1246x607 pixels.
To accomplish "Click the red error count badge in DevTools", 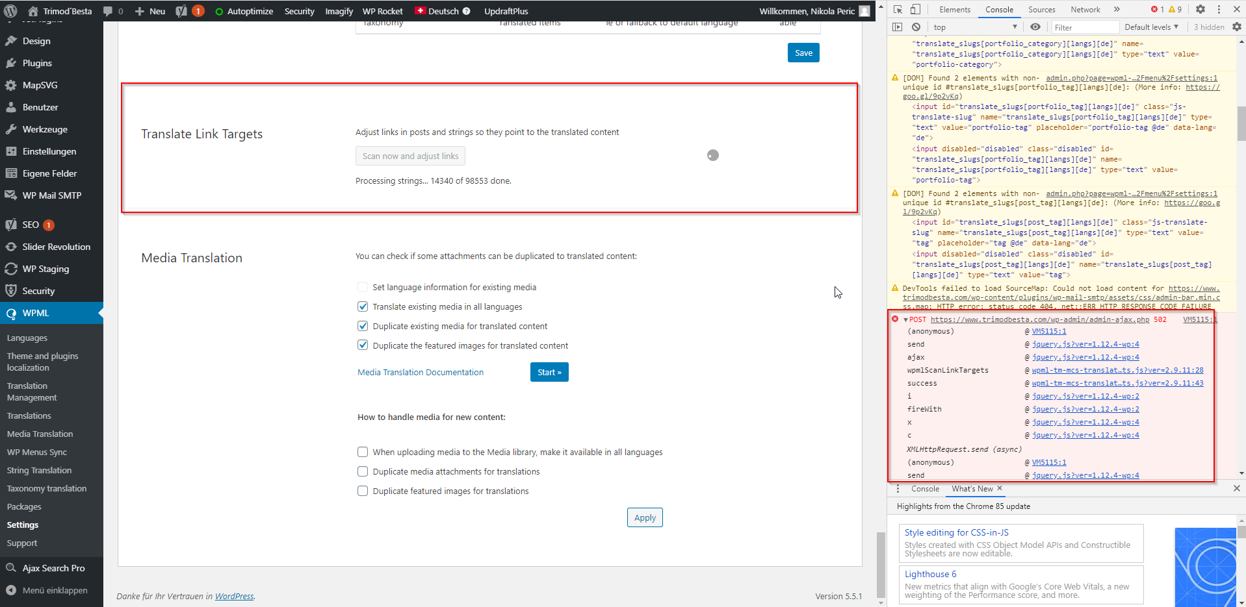I will coord(1157,9).
